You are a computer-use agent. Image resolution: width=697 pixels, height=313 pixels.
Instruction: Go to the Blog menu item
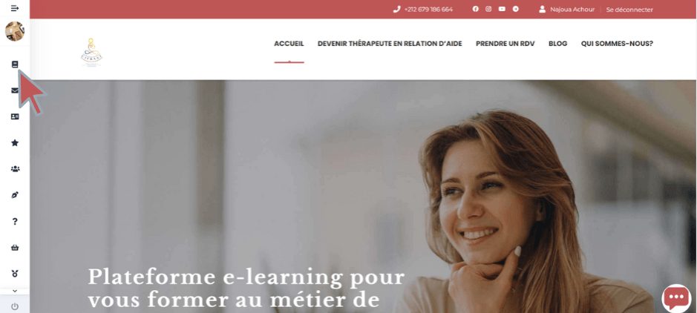tap(557, 44)
